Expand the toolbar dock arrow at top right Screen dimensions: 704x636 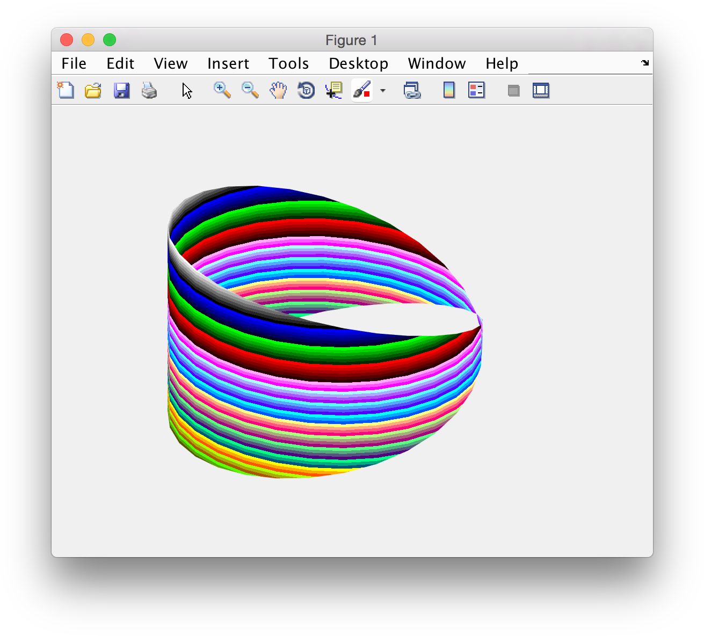coord(645,63)
